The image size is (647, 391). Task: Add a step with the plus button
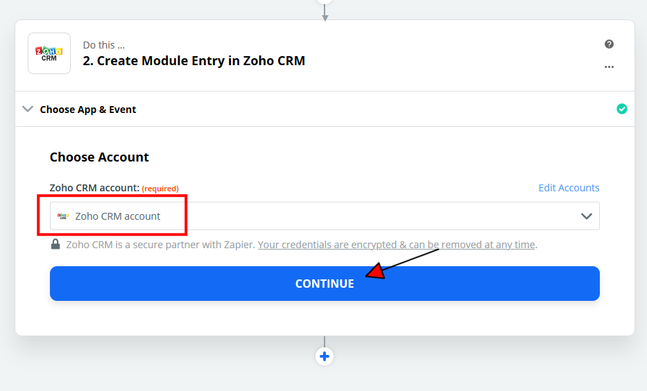325,356
